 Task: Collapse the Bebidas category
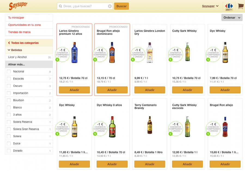click(29, 50)
